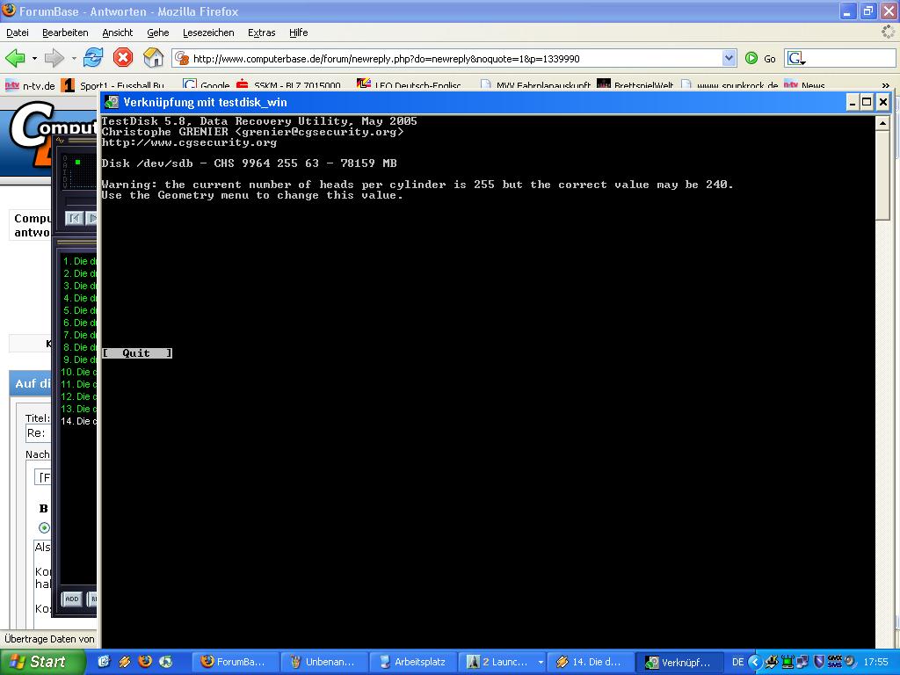Click the Firefox Back arrow
900x675 pixels.
(x=16, y=57)
